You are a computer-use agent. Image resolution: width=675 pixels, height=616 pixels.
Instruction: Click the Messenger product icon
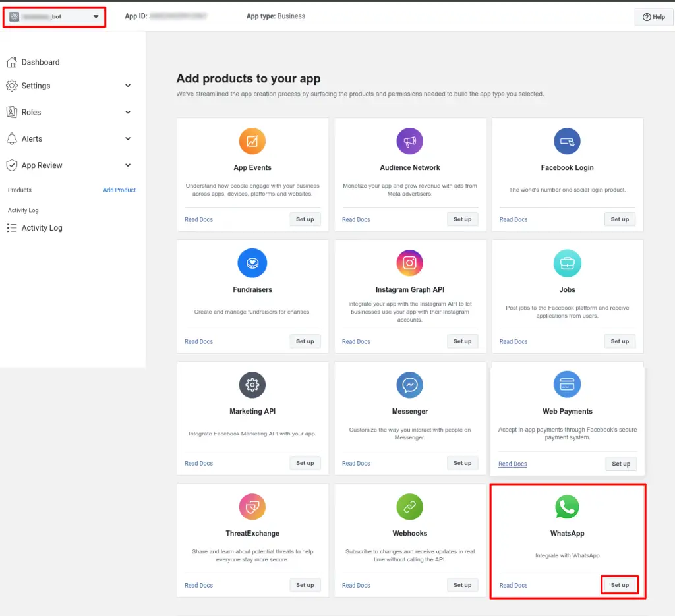pyautogui.click(x=410, y=385)
